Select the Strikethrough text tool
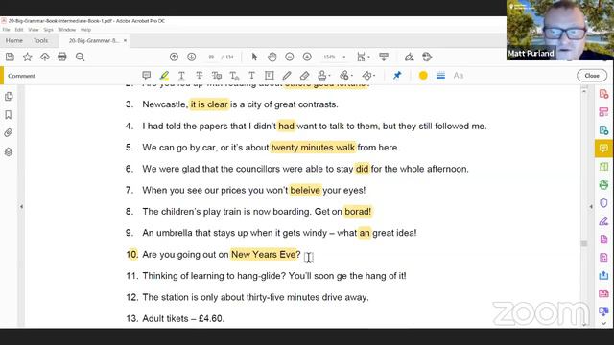 click(x=199, y=75)
